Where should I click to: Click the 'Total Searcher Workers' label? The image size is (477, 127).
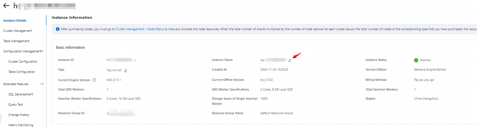[x=381, y=89]
